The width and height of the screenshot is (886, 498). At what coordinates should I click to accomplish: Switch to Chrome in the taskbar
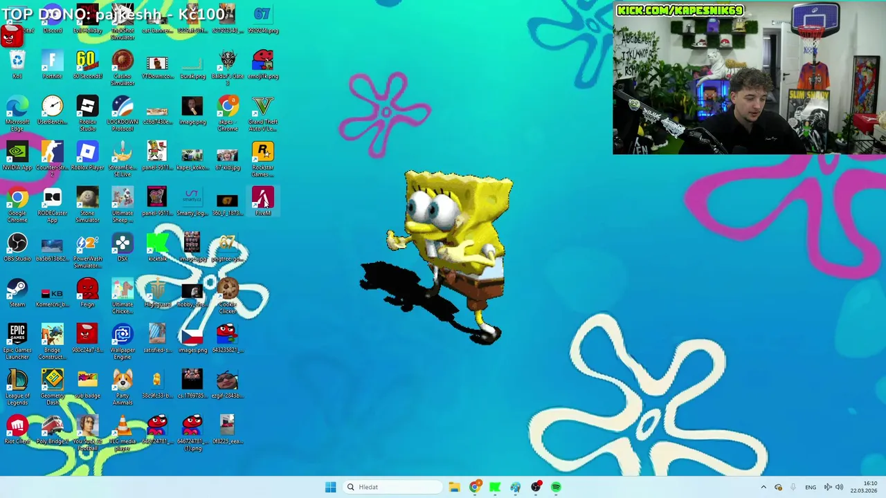click(475, 487)
